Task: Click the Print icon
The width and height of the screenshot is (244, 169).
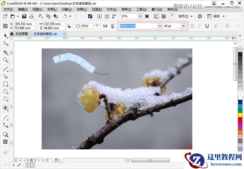Action: click(32, 16)
